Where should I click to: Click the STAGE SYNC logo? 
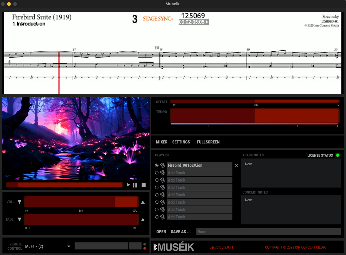click(x=158, y=18)
